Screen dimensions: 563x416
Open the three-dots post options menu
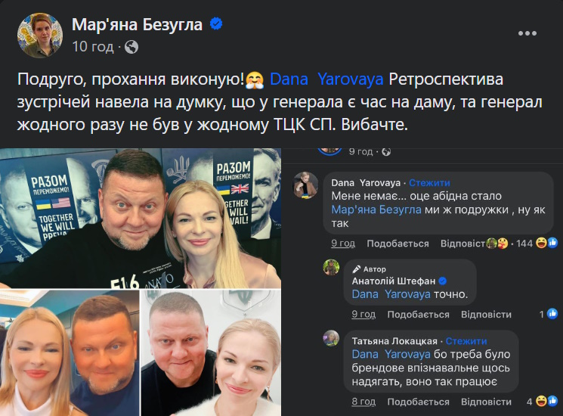pos(527,33)
